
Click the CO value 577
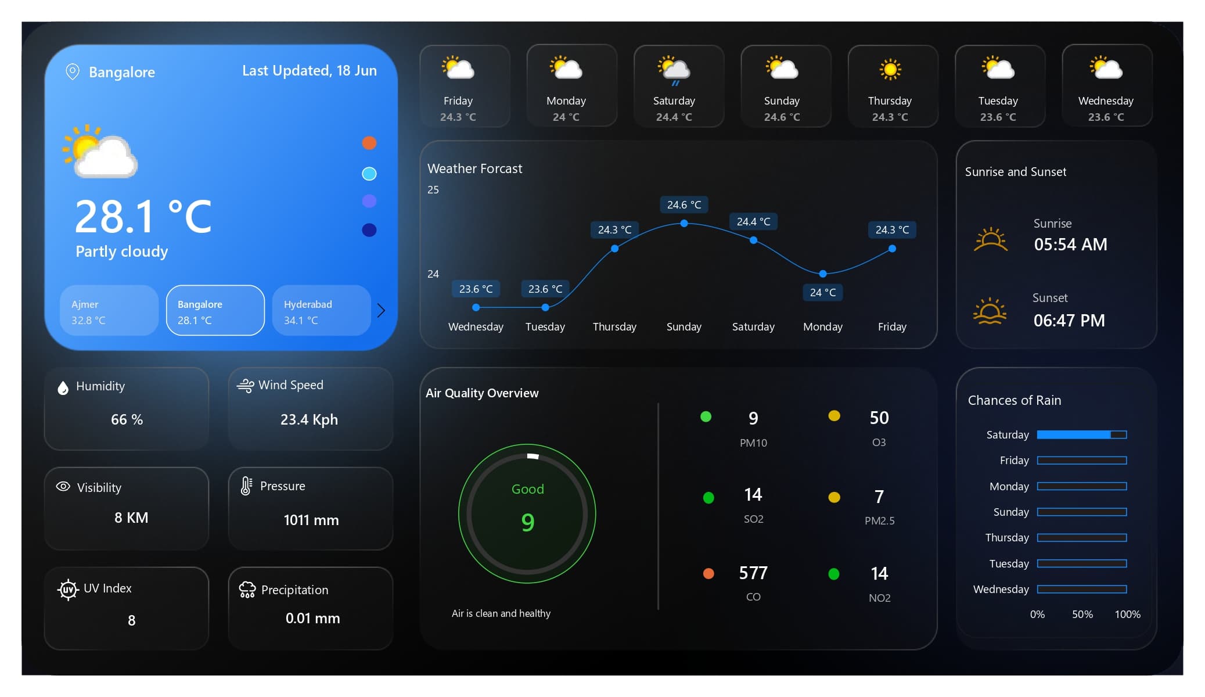tap(753, 573)
